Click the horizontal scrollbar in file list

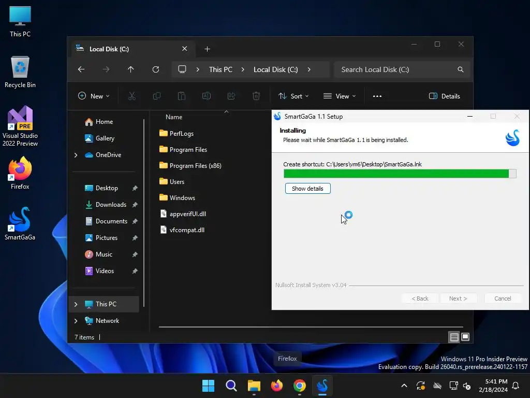(311, 327)
